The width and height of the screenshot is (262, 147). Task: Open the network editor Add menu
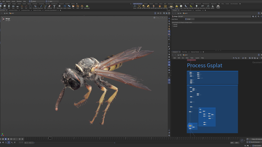coord(174,58)
